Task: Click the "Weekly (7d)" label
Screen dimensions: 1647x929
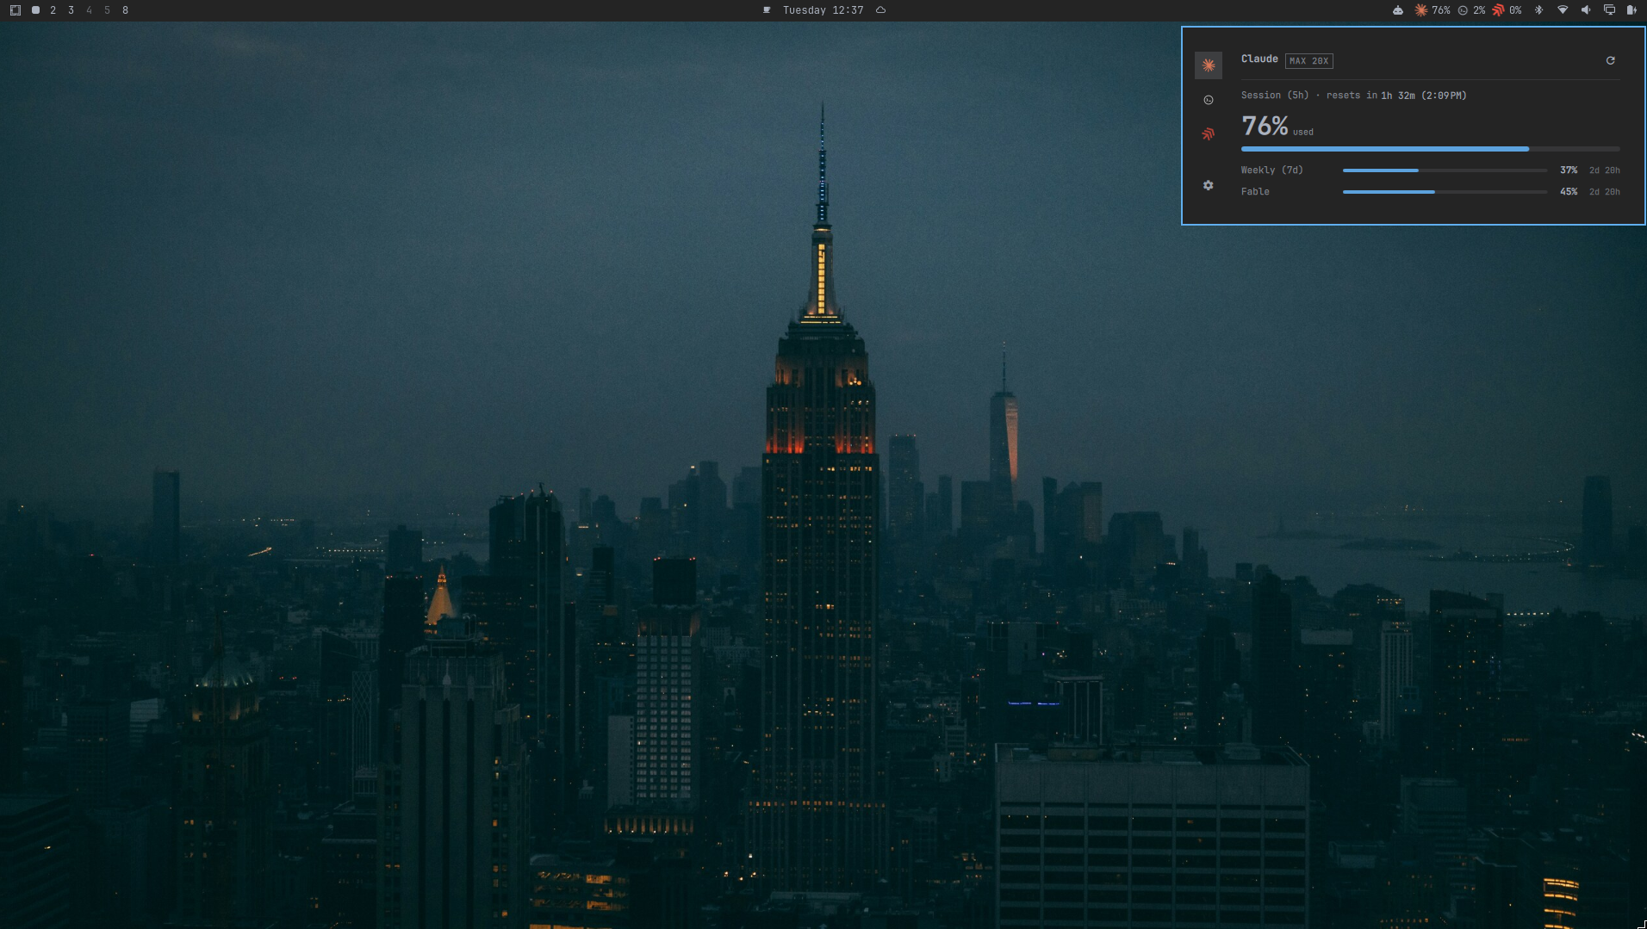Action: pyautogui.click(x=1272, y=170)
